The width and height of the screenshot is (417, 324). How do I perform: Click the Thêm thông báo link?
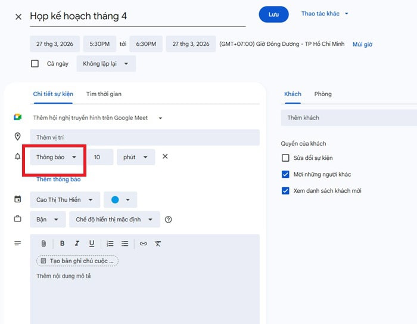[58, 179]
